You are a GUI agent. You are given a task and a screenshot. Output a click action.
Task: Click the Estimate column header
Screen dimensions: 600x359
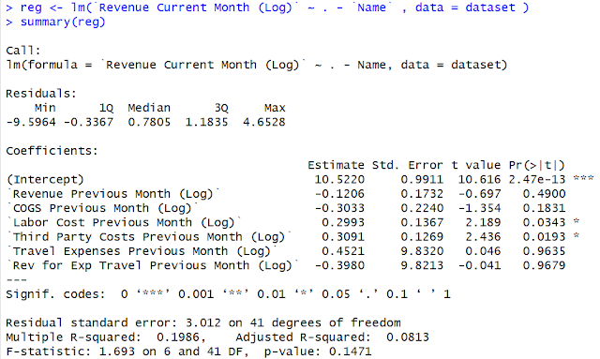coord(336,165)
